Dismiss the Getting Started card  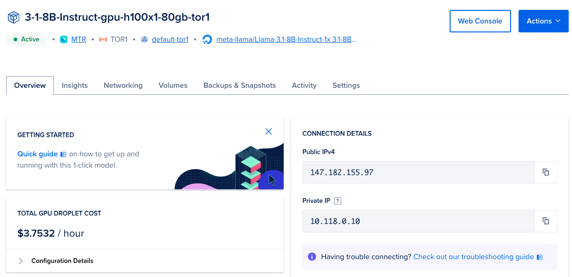(269, 131)
